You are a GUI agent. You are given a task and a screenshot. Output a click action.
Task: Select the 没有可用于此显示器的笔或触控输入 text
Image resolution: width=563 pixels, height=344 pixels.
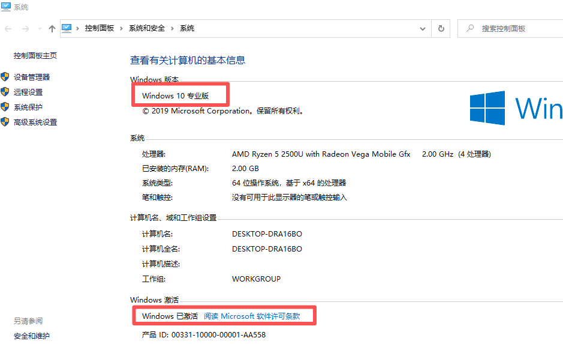290,197
